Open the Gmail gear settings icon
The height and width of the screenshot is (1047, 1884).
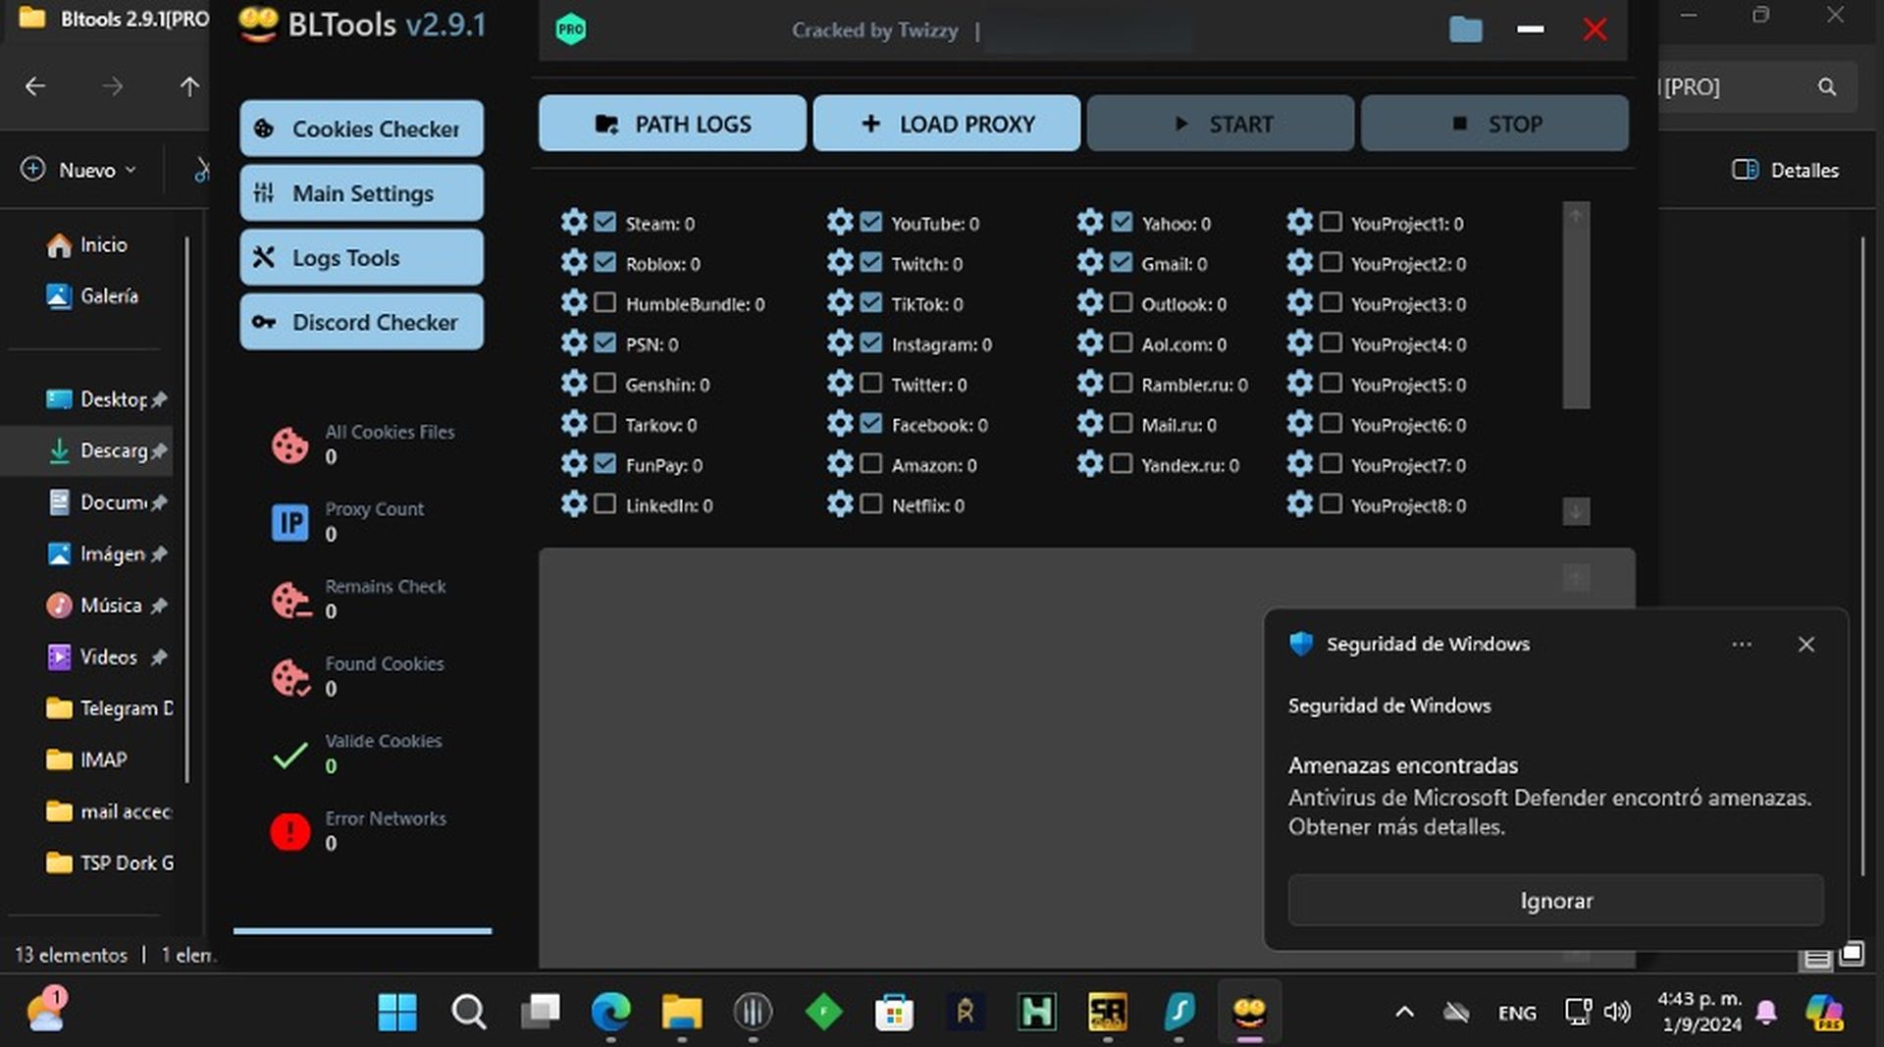1090,263
